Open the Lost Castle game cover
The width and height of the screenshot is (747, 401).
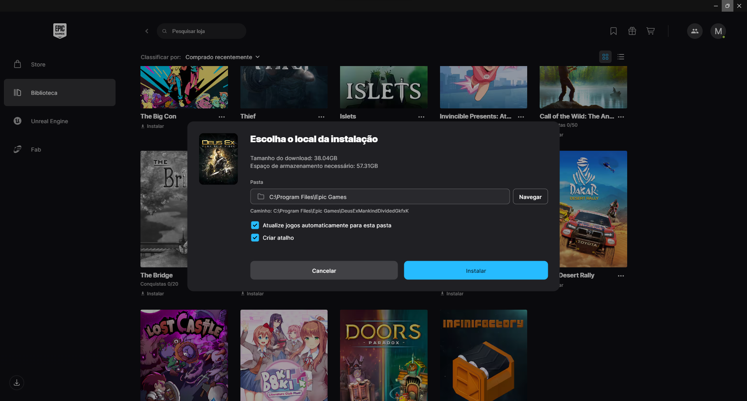tap(184, 355)
